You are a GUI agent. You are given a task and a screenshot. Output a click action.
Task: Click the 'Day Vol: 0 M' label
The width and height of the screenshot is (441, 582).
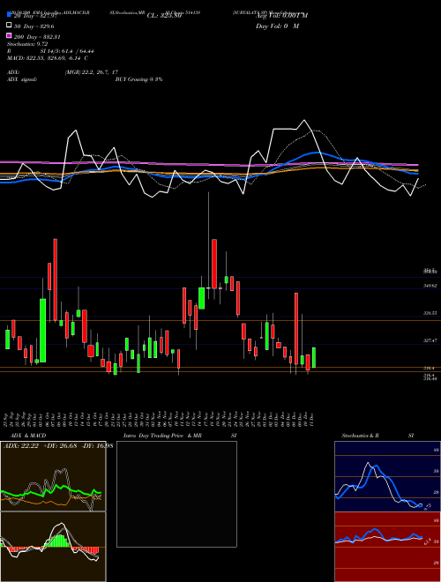point(278,26)
